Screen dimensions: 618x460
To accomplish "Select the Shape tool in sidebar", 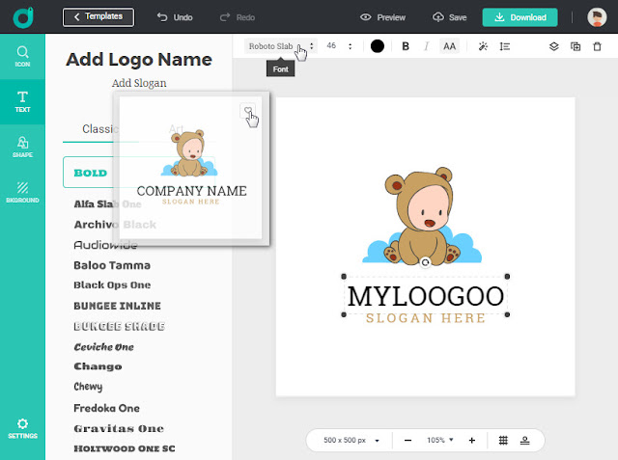I will click(x=22, y=148).
